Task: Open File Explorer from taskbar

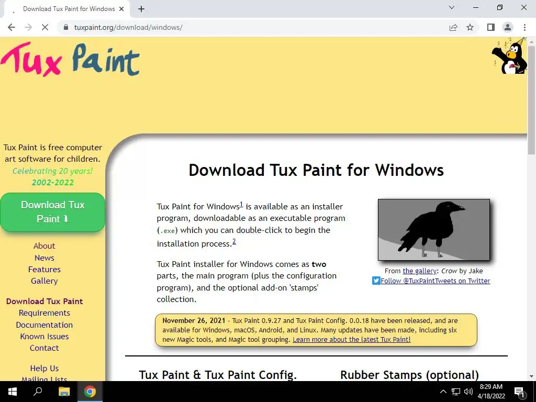Action: (x=64, y=392)
